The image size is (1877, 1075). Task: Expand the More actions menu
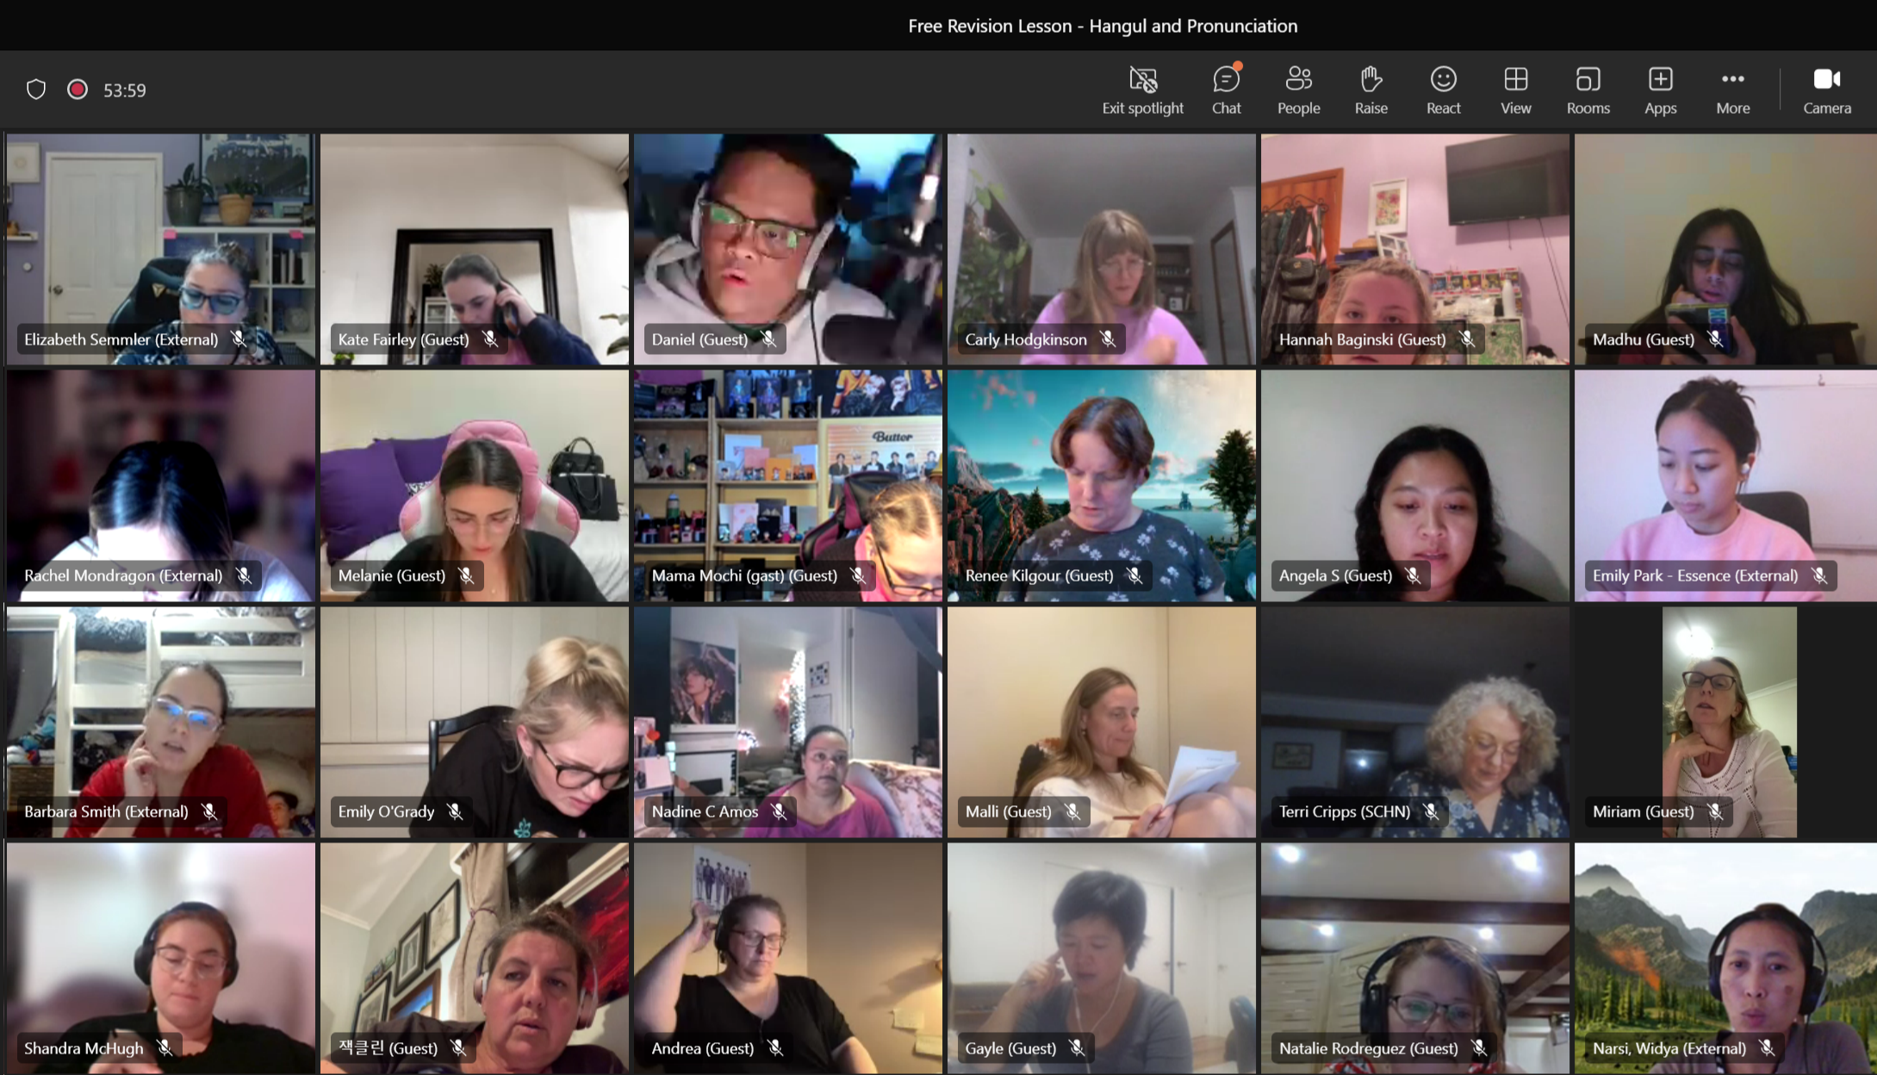coord(1732,90)
